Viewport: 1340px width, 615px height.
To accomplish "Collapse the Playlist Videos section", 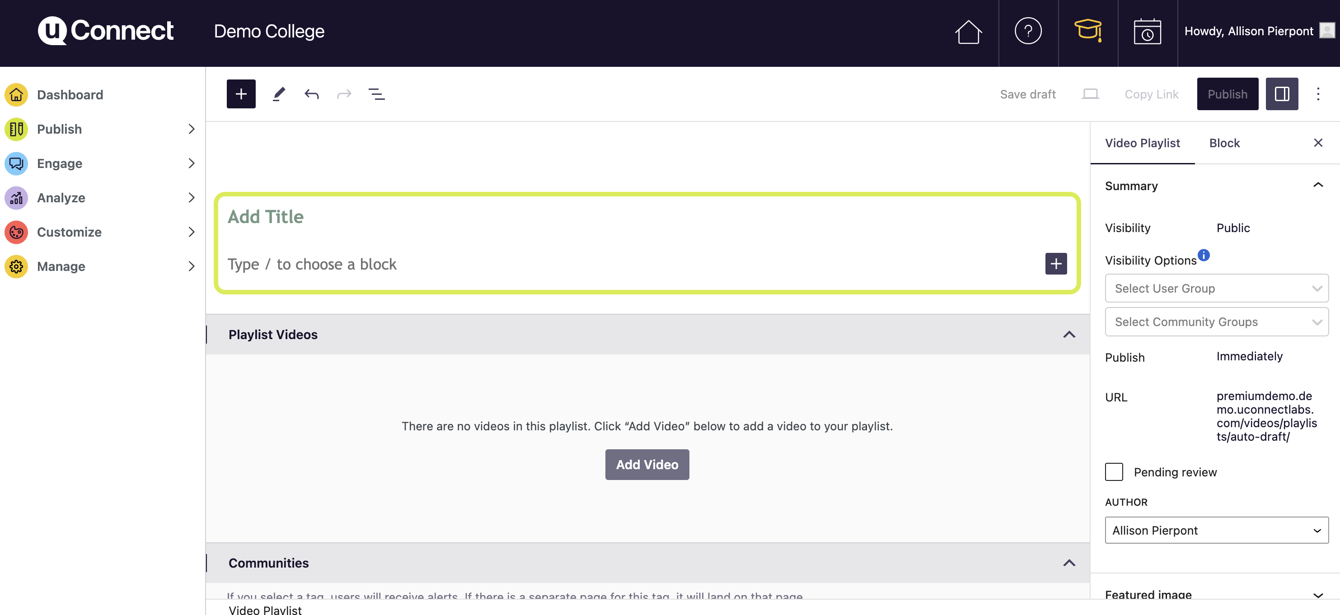I will (x=1068, y=334).
